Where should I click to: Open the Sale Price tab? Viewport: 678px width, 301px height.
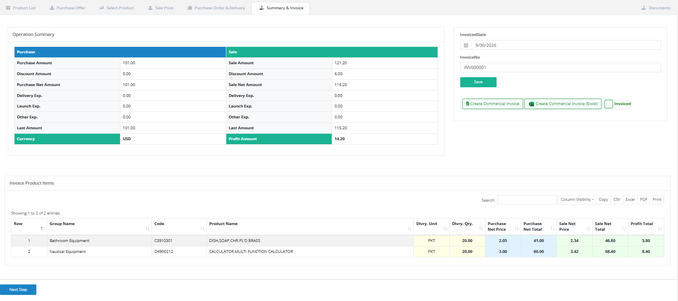point(161,8)
